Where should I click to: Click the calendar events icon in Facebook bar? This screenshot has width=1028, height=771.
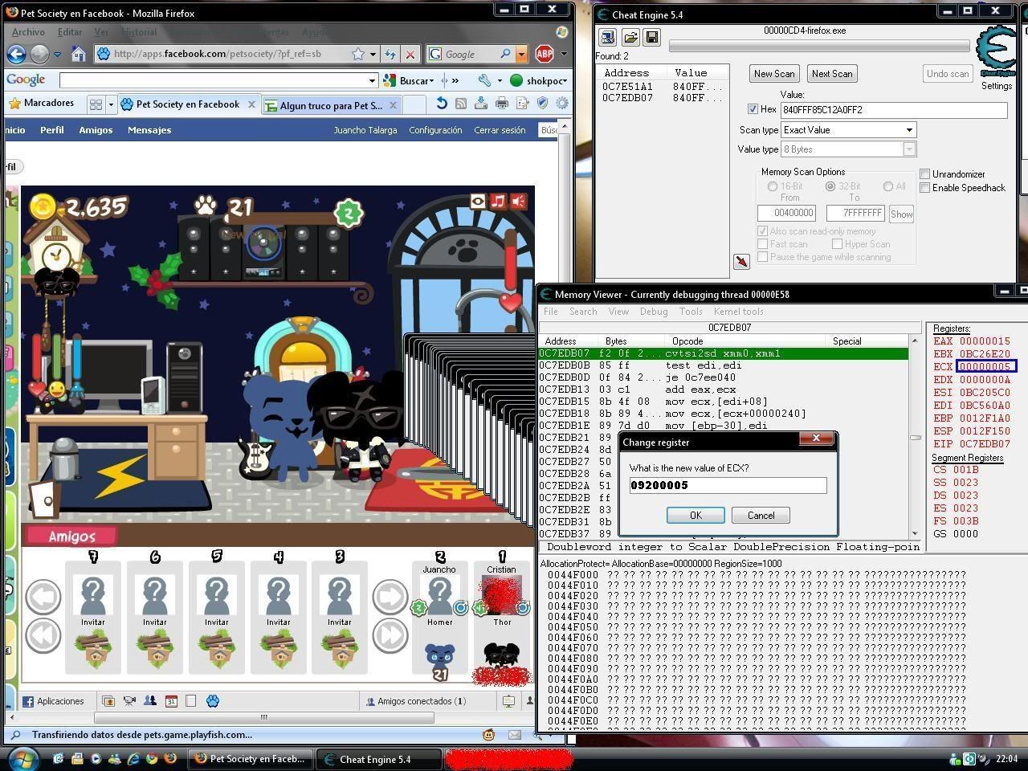[x=171, y=701]
